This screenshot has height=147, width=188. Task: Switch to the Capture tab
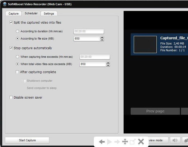(x=14, y=14)
